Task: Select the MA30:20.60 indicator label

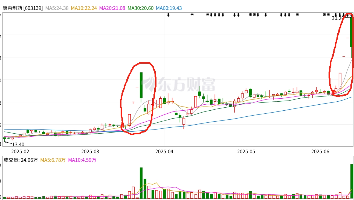Action: [x=141, y=8]
